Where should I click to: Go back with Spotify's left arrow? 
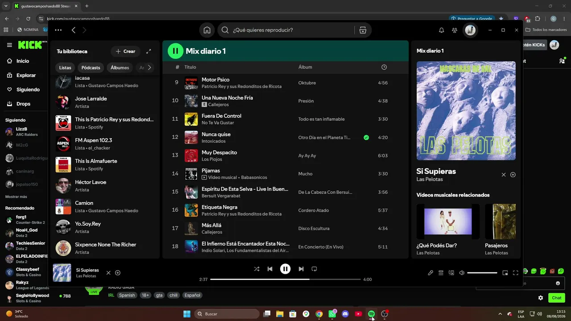(74, 30)
